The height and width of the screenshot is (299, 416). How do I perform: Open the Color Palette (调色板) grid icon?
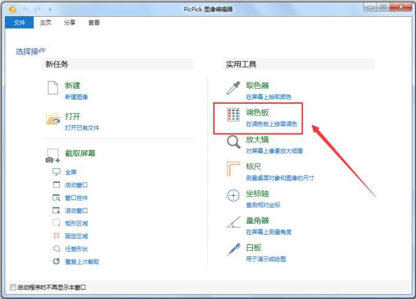(233, 115)
